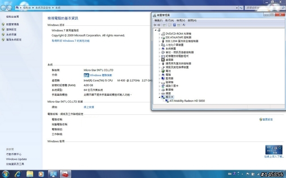Open 裝置管理員 link in left sidebar

coord(13,24)
